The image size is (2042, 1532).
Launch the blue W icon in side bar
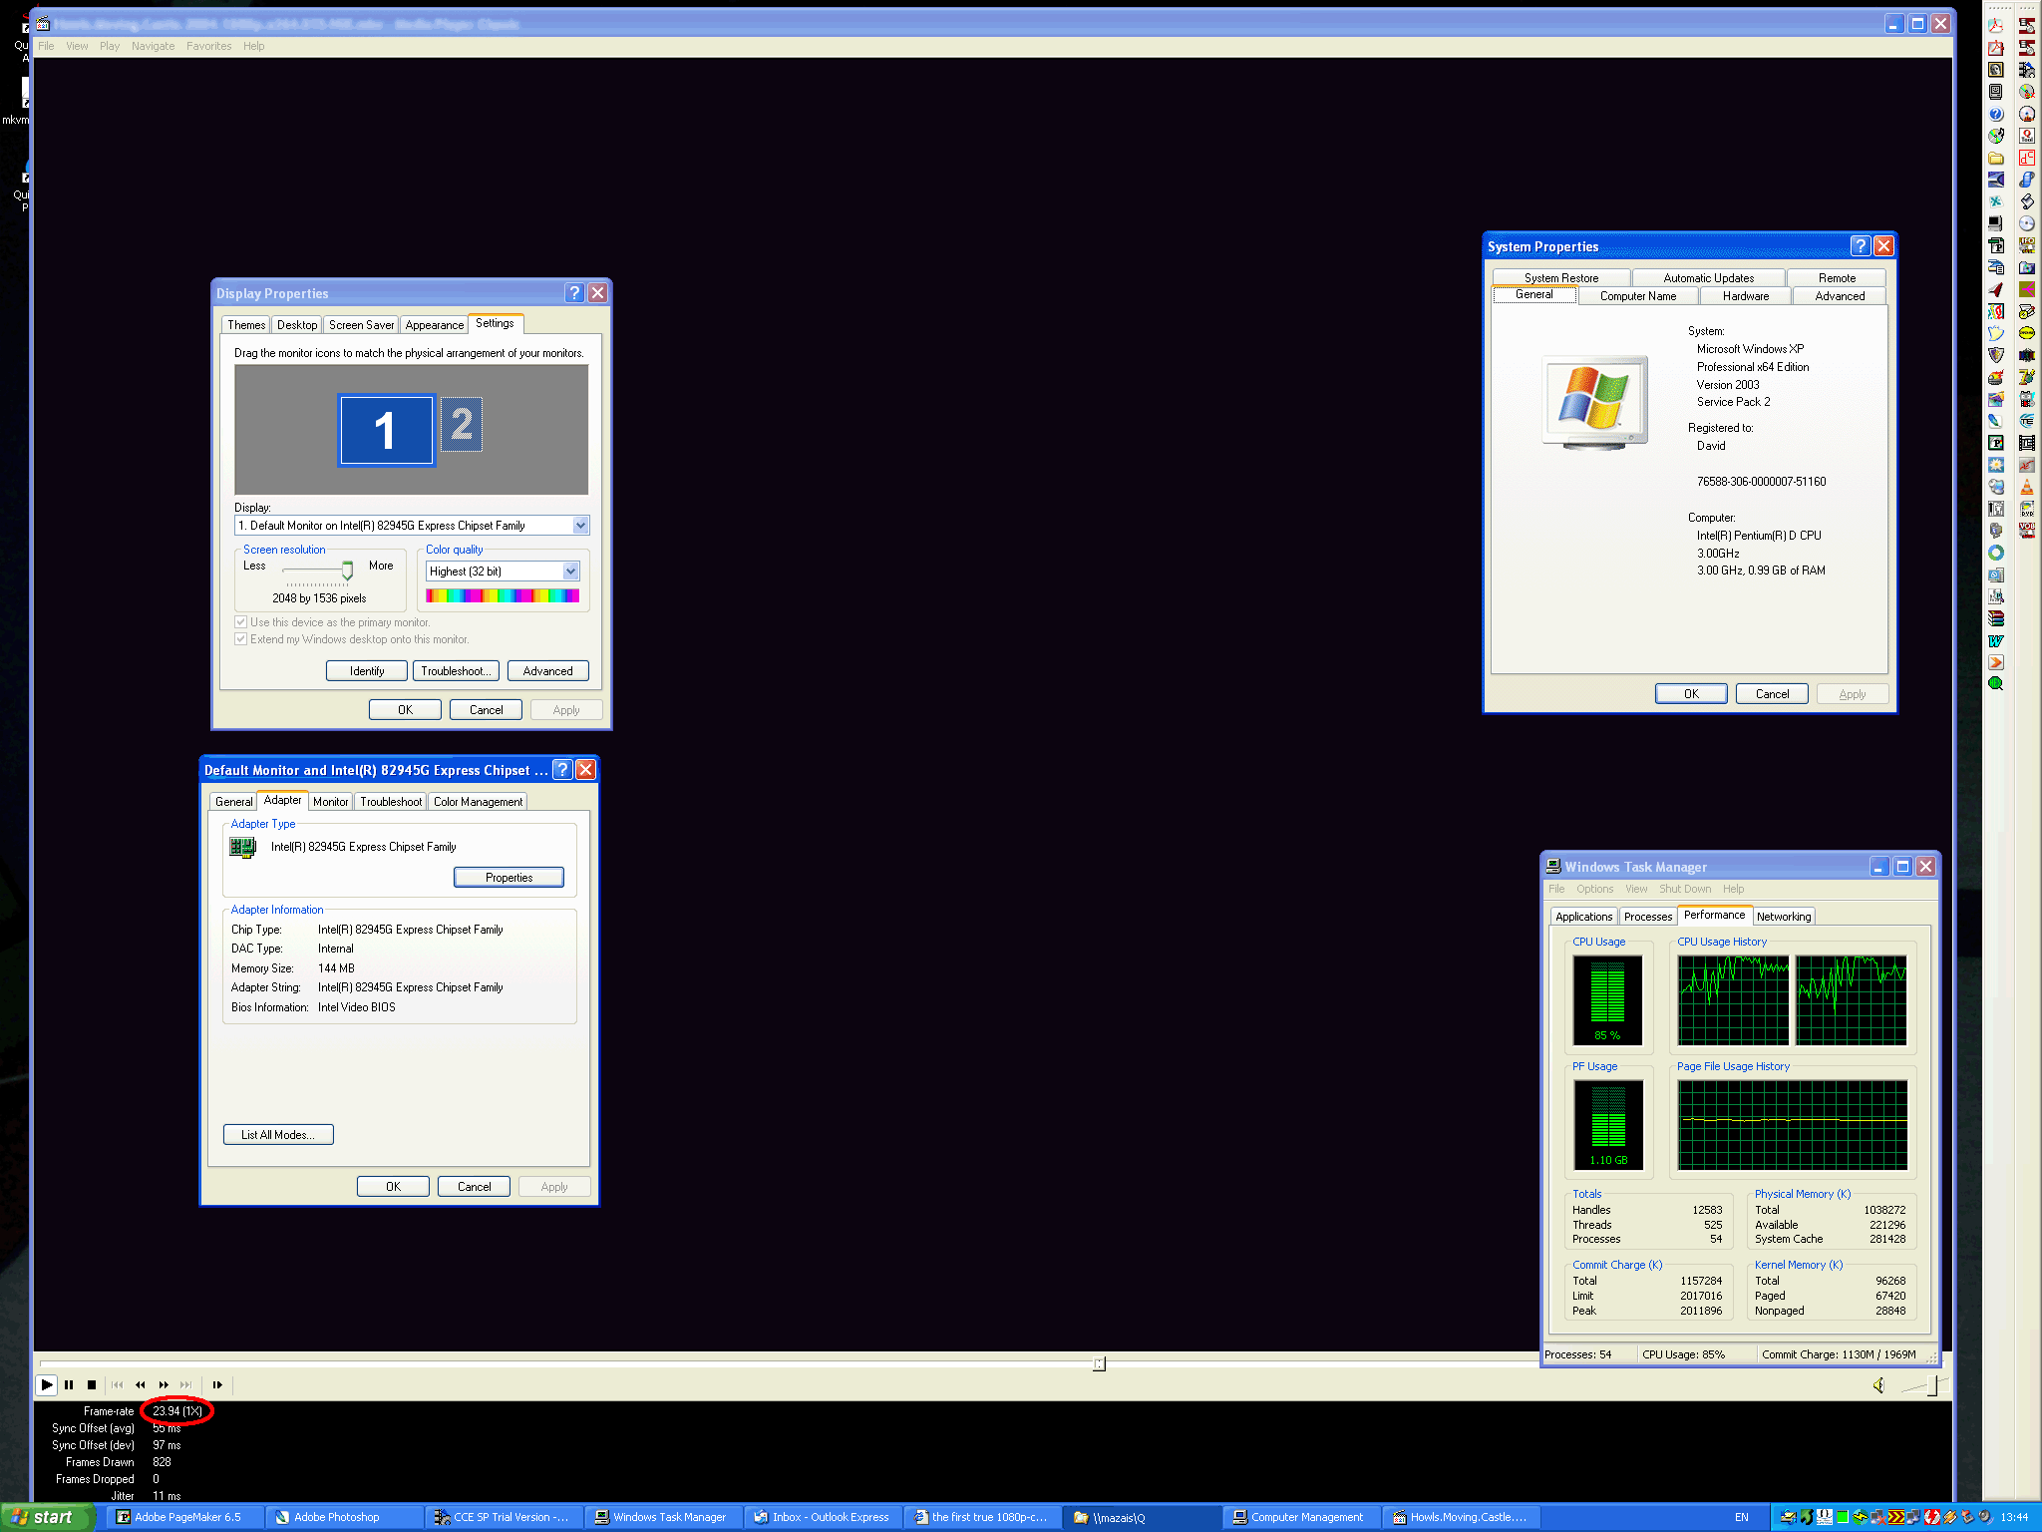pyautogui.click(x=1996, y=640)
